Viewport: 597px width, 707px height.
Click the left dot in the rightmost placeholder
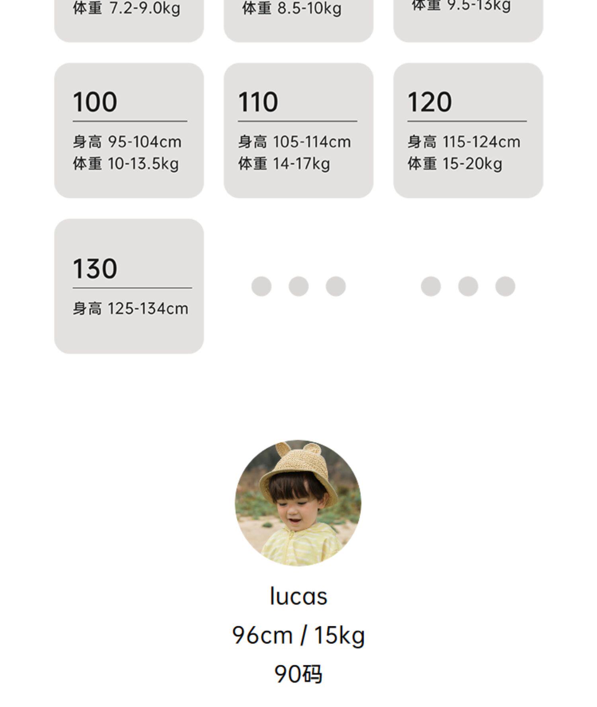pos(431,286)
